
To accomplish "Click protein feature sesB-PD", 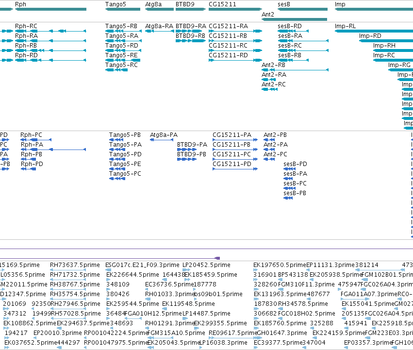I will coord(289,169).
